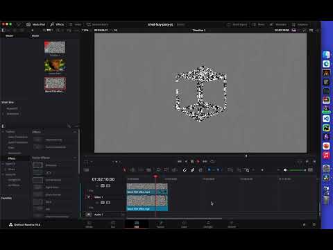Open the viewer zoom percentage dropdown
The width and height of the screenshot is (333, 250).
(x=85, y=30)
